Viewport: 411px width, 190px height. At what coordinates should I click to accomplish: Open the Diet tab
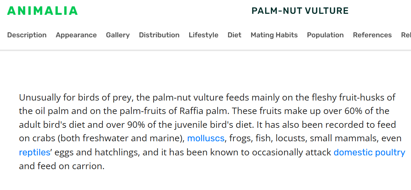point(234,35)
